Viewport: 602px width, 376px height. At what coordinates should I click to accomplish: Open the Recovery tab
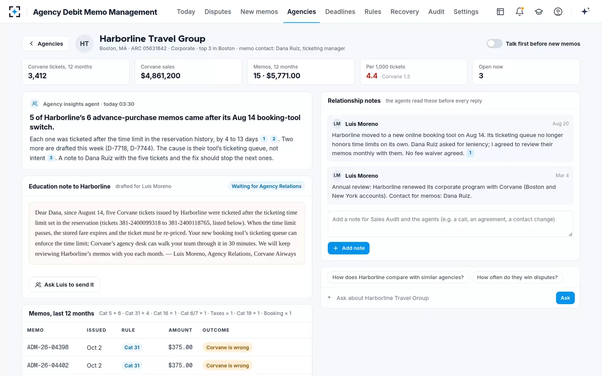tap(405, 12)
